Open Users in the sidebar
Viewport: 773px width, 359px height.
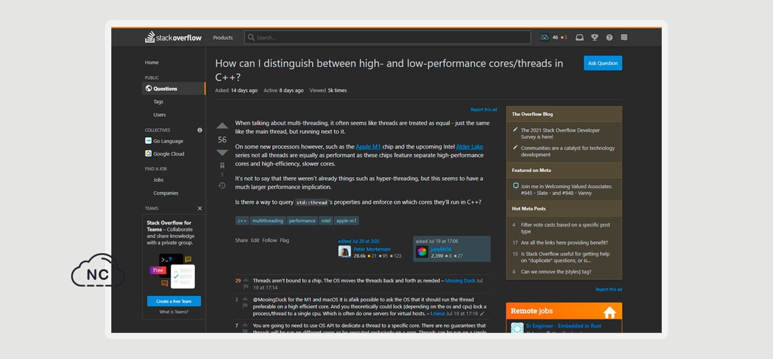160,115
